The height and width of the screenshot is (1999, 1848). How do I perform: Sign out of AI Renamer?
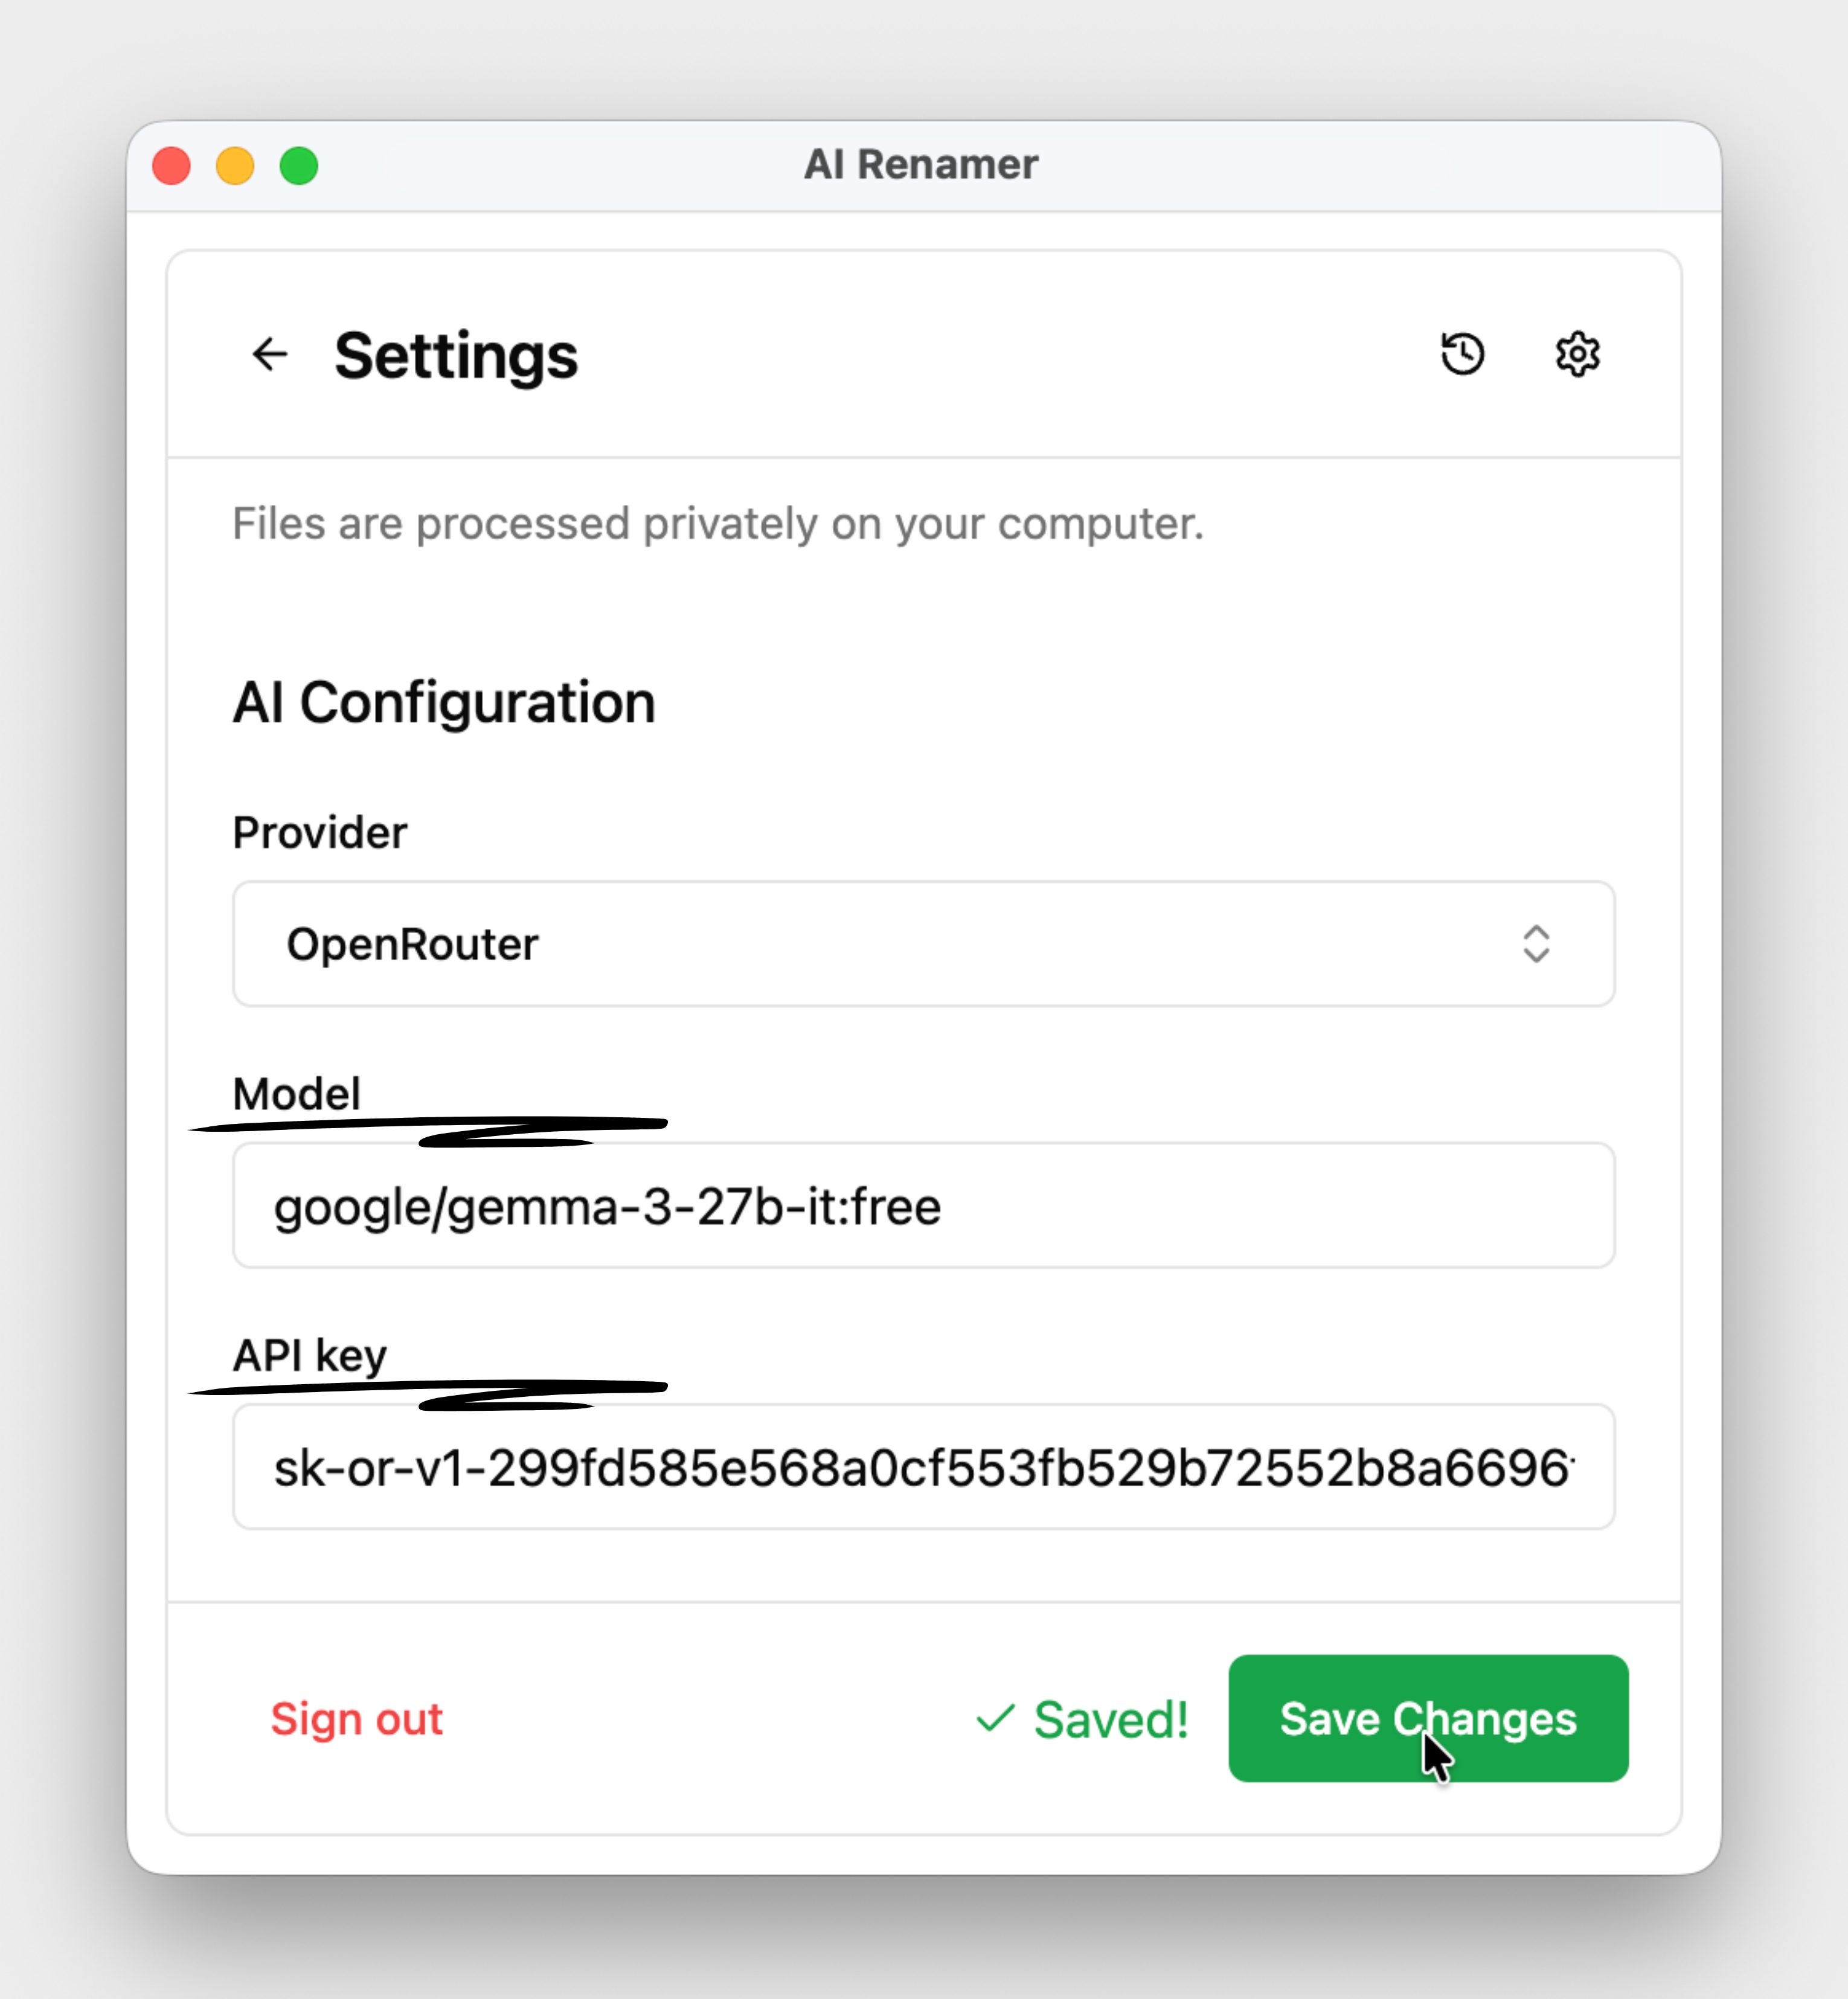click(x=357, y=1718)
